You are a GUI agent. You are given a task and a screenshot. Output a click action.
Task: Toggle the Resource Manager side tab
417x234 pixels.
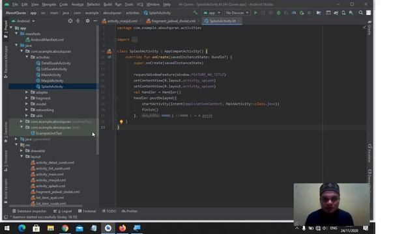(x=6, y=62)
